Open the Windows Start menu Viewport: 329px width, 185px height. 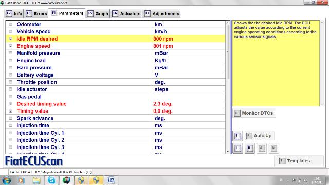click(x=6, y=180)
